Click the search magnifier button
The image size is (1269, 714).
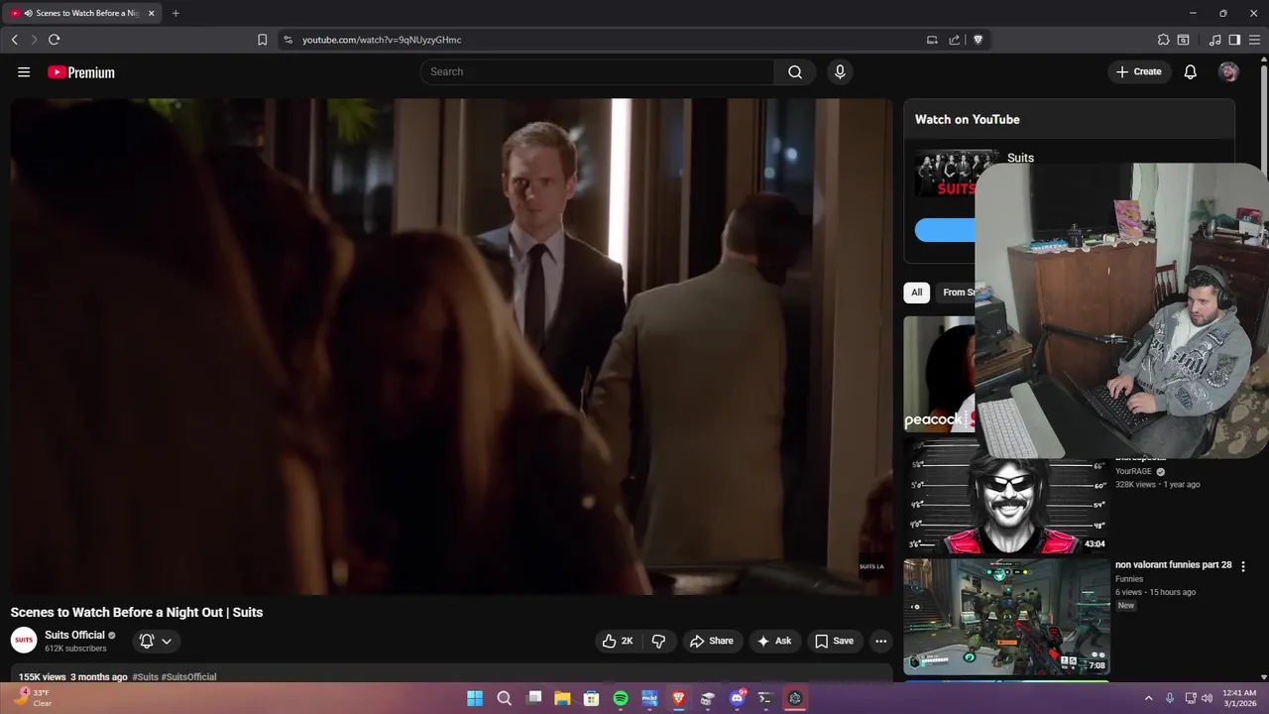coord(795,71)
